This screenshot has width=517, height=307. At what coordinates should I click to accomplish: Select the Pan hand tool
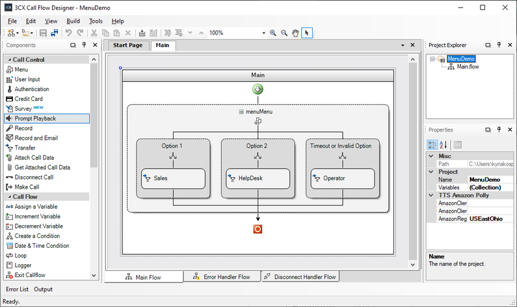coord(295,33)
